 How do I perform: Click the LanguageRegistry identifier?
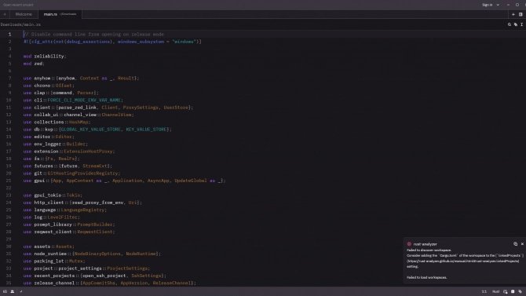(x=82, y=210)
